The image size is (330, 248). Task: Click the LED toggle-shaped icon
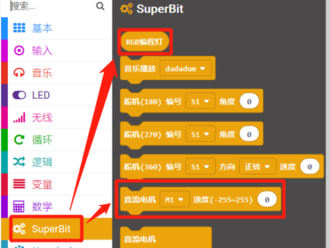tap(19, 95)
